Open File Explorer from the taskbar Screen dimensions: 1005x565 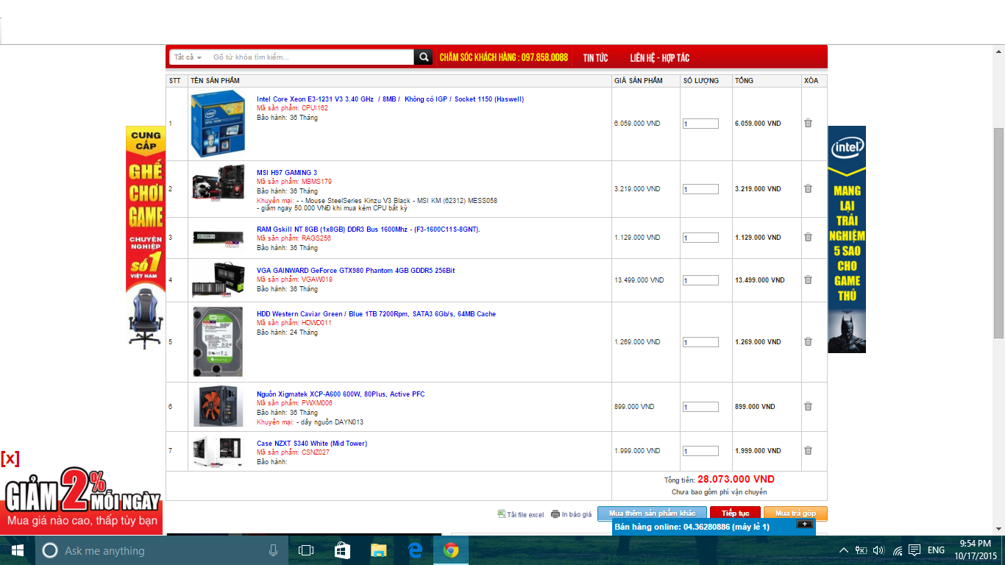pos(378,550)
